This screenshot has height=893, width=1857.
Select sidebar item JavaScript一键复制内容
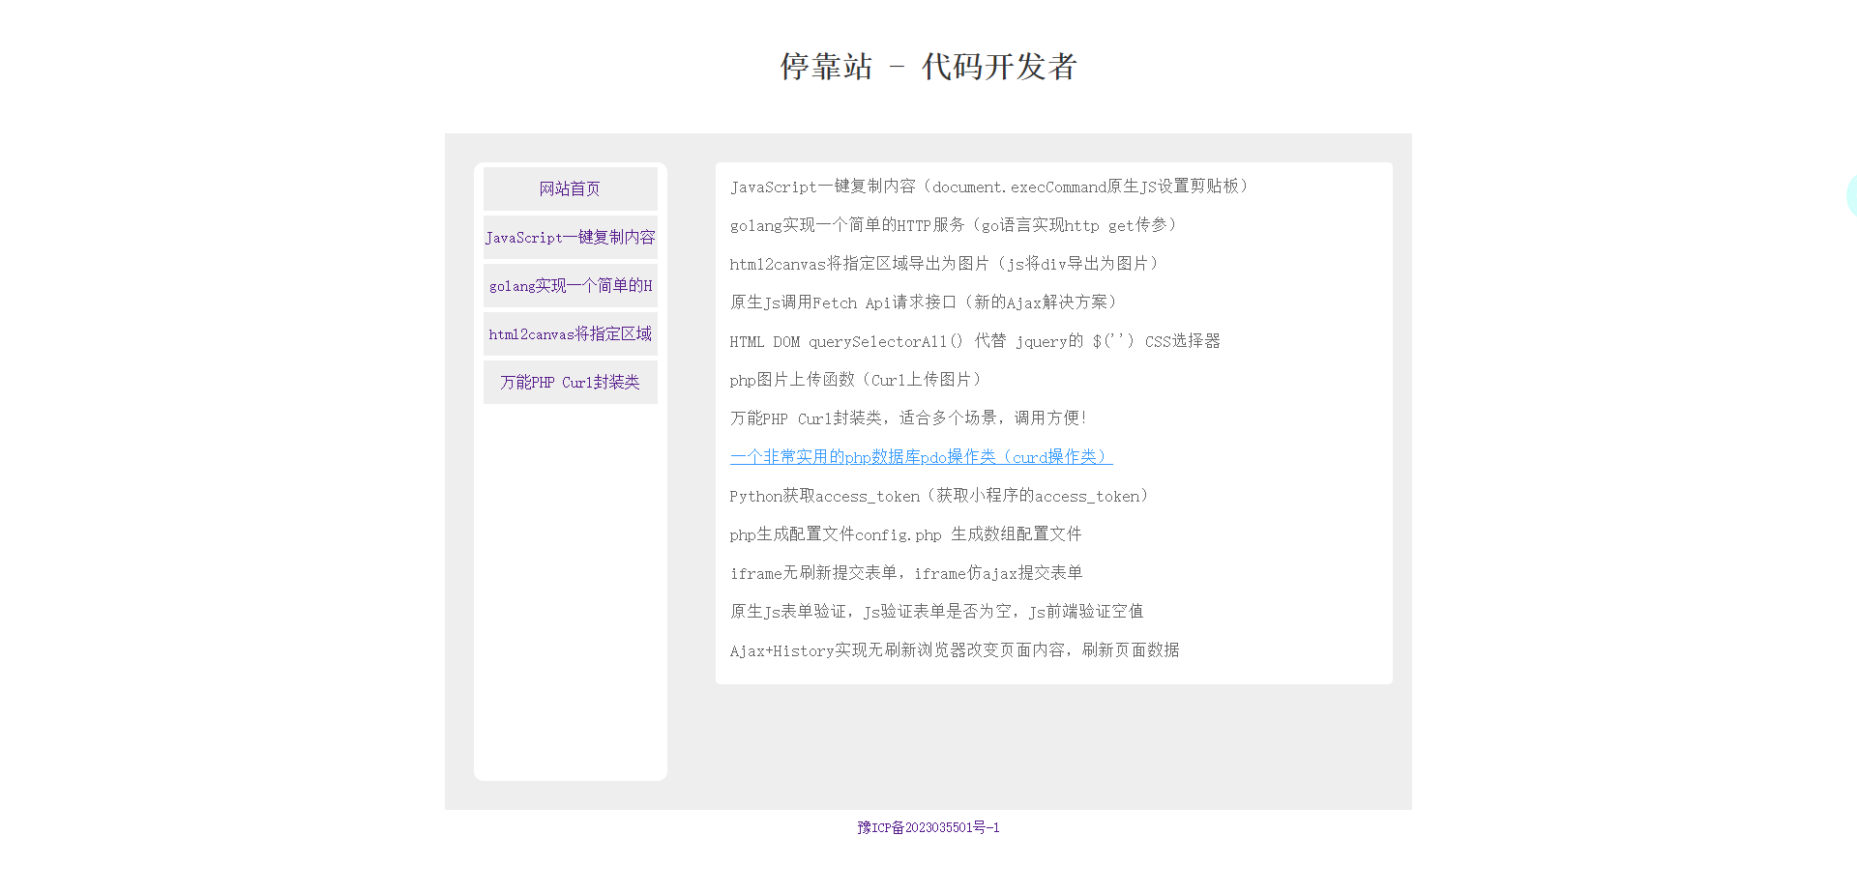(x=570, y=237)
